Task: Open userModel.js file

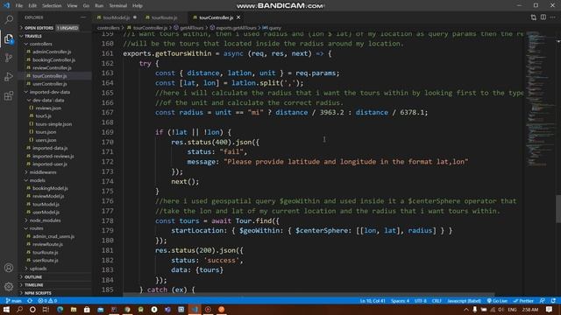Action: [46, 212]
